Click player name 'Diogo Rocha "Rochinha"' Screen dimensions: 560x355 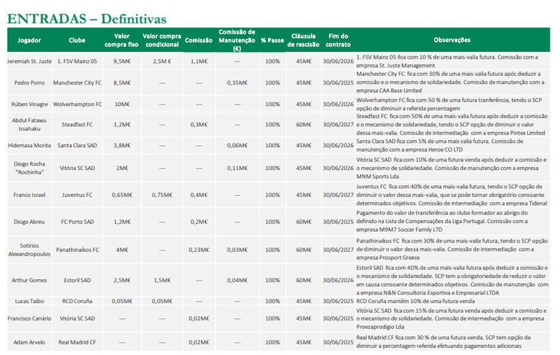(29, 168)
